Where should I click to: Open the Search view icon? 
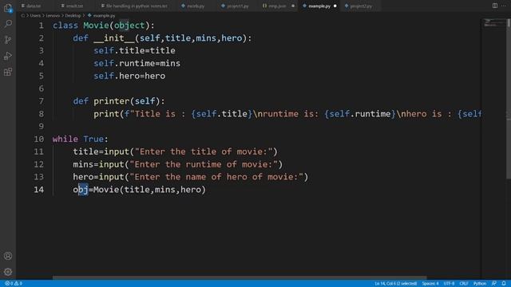point(8,24)
